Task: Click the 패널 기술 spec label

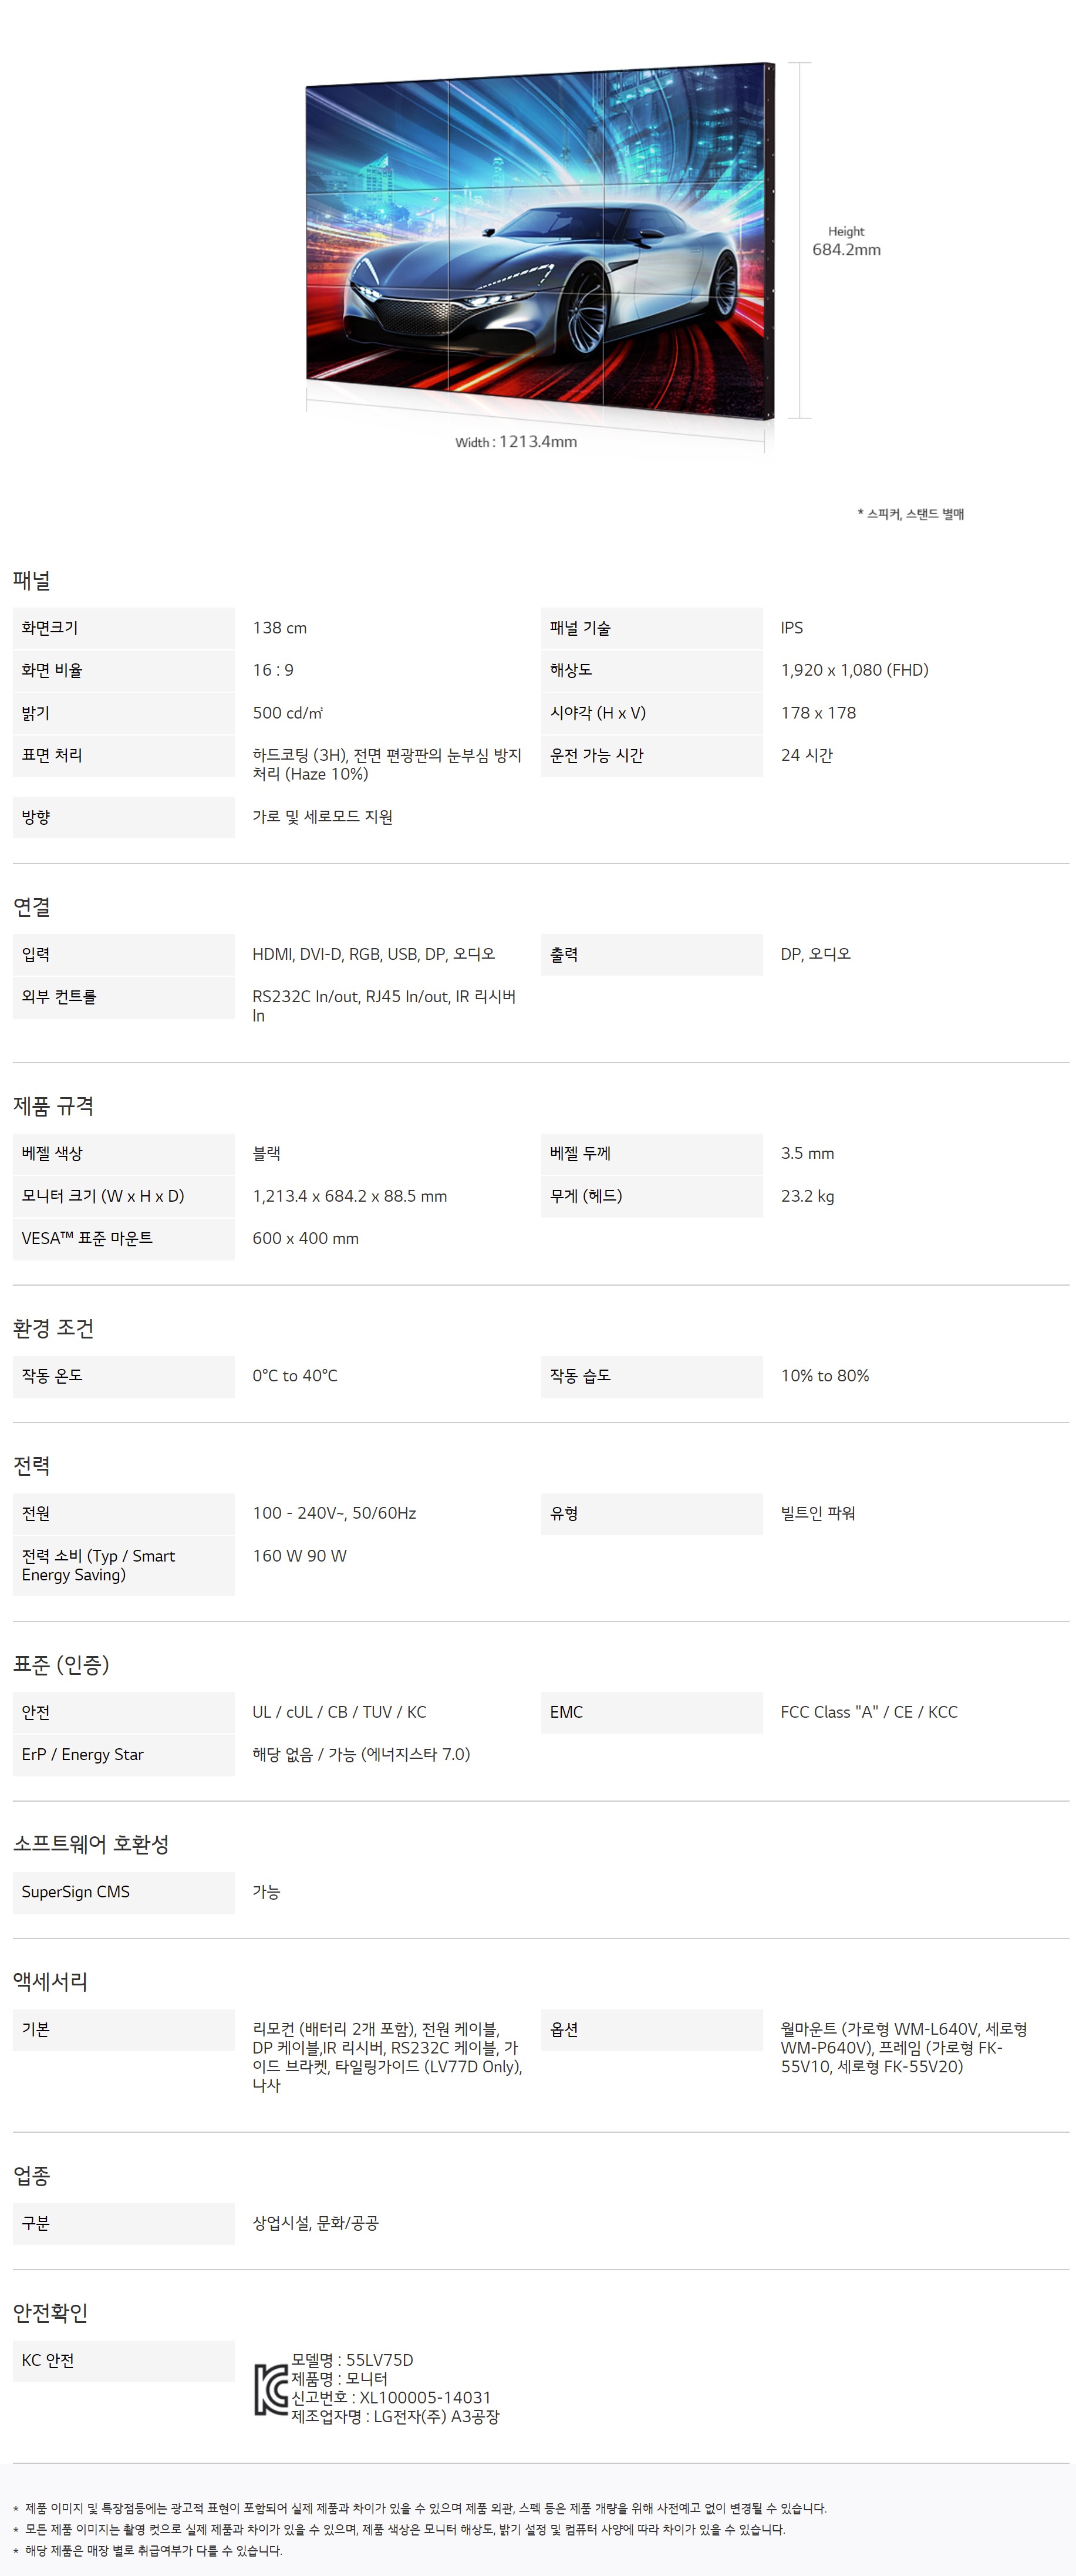Action: 580,628
